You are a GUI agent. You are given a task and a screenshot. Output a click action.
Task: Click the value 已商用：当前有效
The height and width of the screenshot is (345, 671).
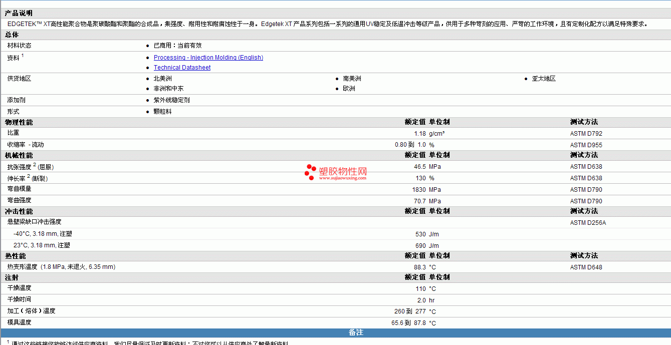[x=177, y=46]
